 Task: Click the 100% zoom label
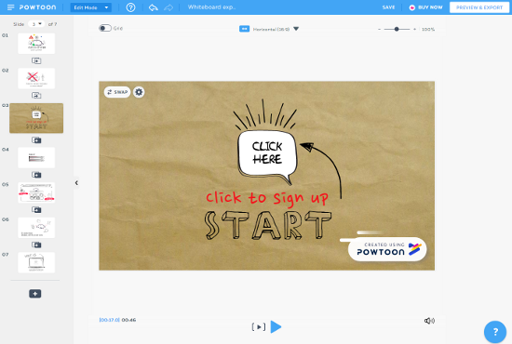click(x=428, y=30)
